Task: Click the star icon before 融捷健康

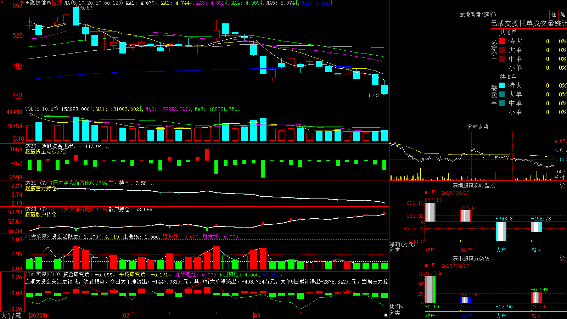Action: tap(27, 3)
